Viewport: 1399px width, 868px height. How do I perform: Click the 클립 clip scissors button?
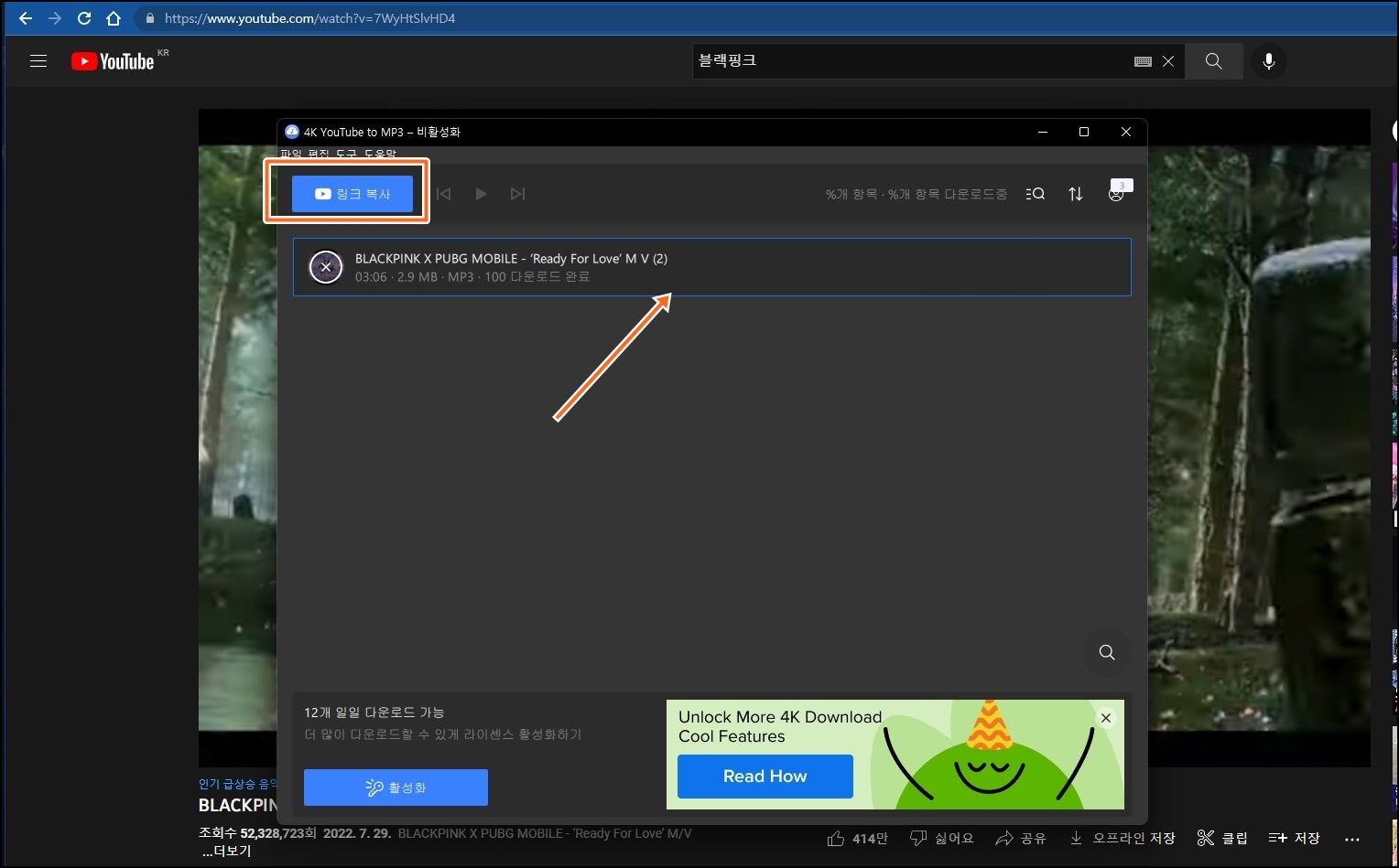pyautogui.click(x=1222, y=839)
